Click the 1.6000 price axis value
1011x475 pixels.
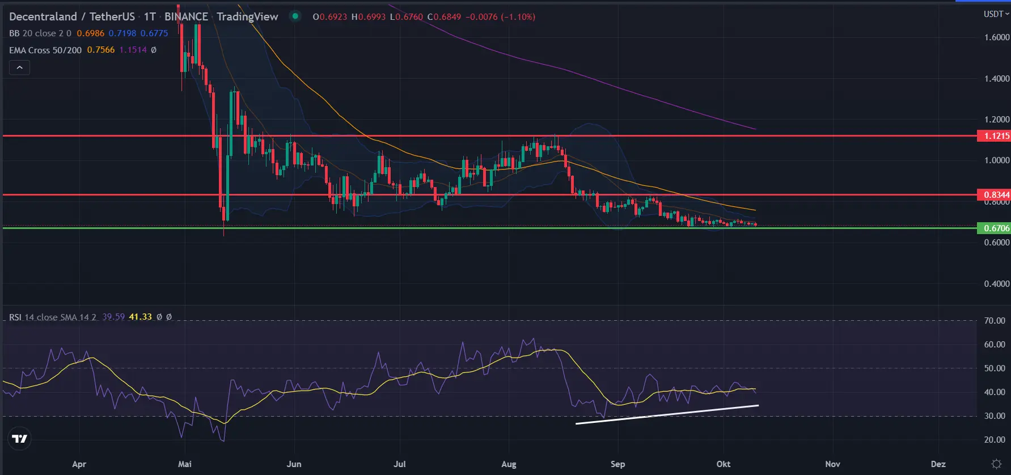(x=997, y=37)
